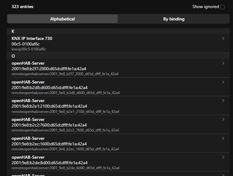Image resolution: width=233 pixels, height=176 pixels.
Task: Open chevron for server 2001:9e8:b2e1:2100 entry
Action: coord(223,101)
